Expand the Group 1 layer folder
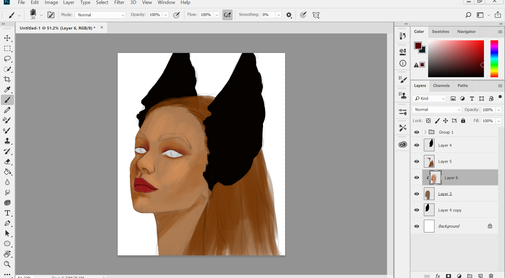The width and height of the screenshot is (505, 278). point(425,132)
